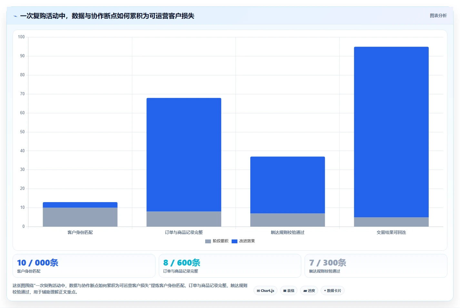Click the 表格 tag icon
Viewport: 460px width, 308px height.
(x=285, y=291)
